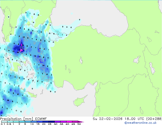
Task: Click the '50' legend scale label
Action: [79, 124]
